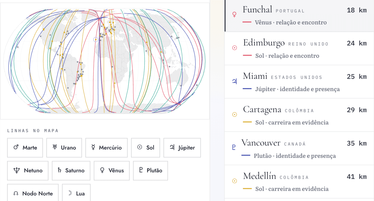This screenshot has height=201, width=374.
Task: Click the 29 km distance value
Action: pos(357,110)
